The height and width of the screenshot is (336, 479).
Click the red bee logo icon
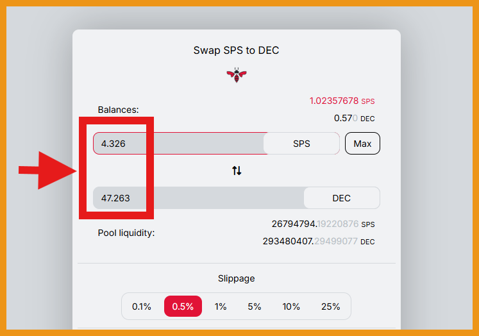[237, 75]
